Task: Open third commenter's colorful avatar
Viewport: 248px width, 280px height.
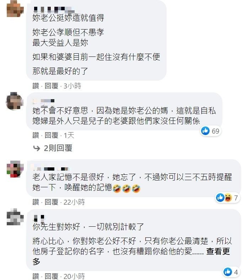Action: point(15,169)
